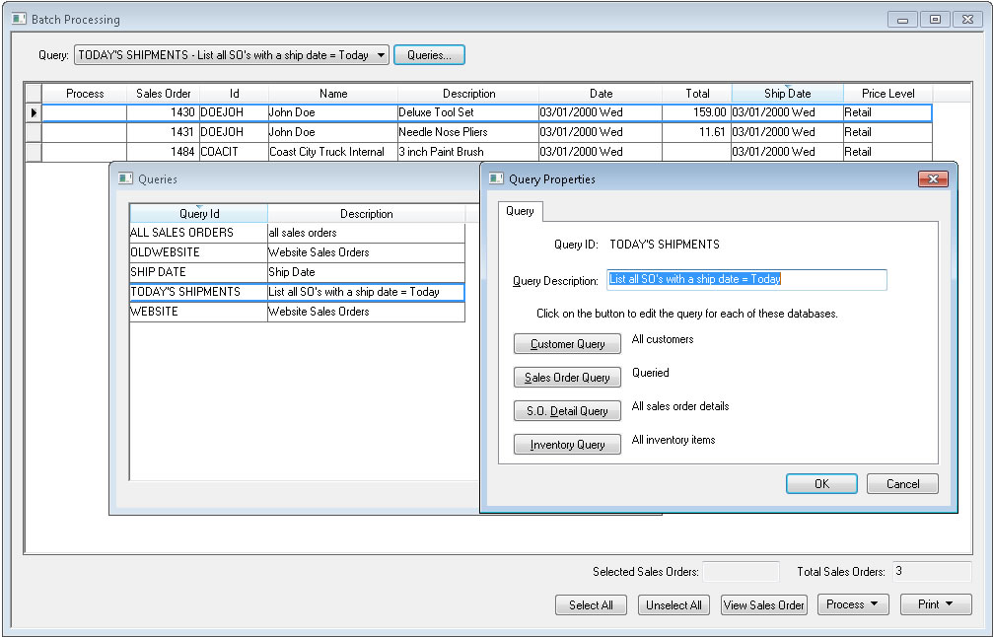Unselect all sales orders
The height and width of the screenshot is (637, 993).
pyautogui.click(x=674, y=603)
